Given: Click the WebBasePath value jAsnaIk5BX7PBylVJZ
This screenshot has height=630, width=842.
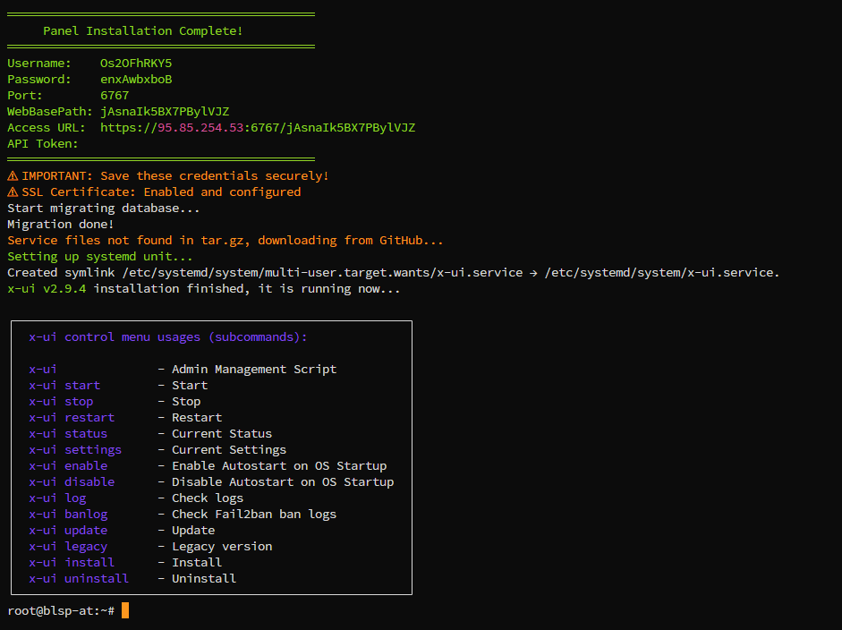Looking at the screenshot, I should (x=165, y=112).
